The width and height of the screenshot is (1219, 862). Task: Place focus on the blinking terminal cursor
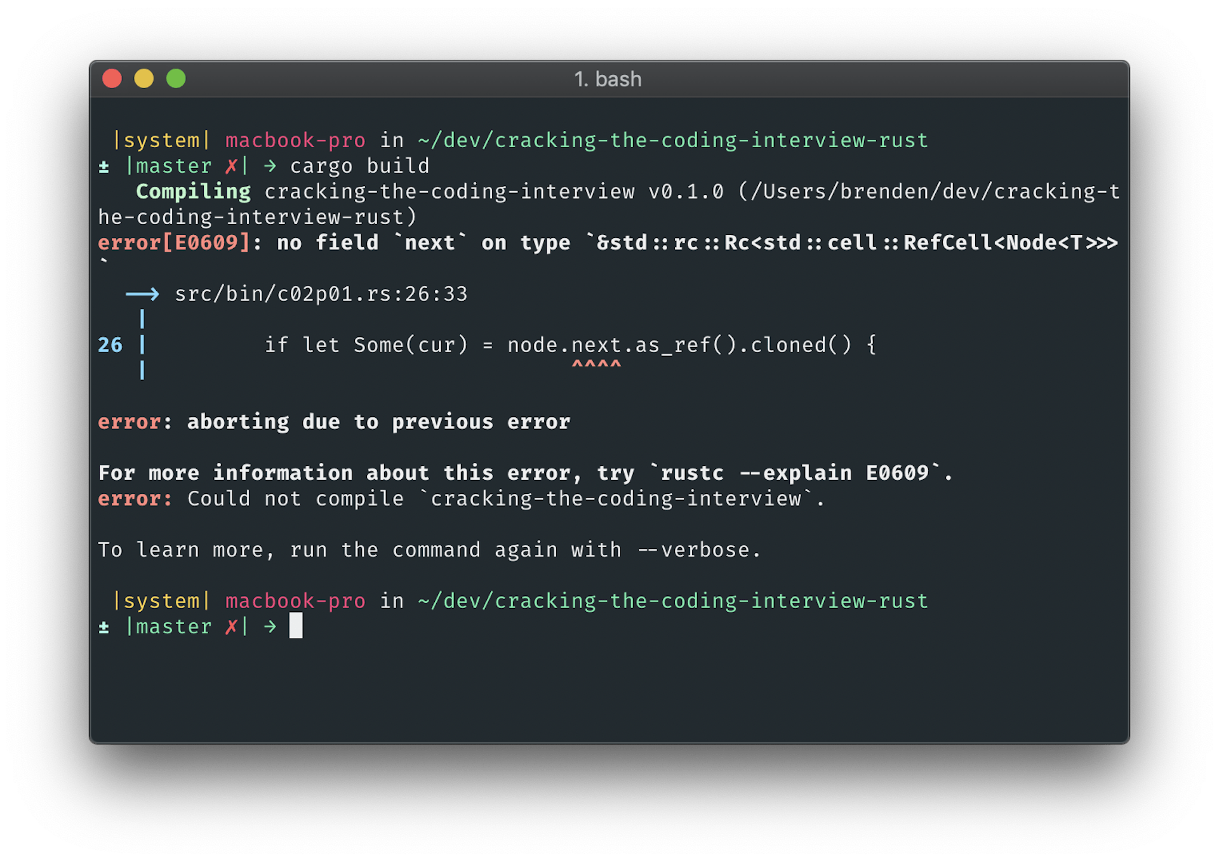pos(296,627)
